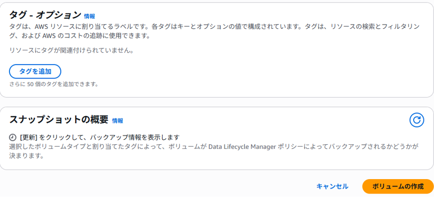Image resolution: width=434 pixels, height=200 pixels.
Task: Click the リソースにタグが関連付けられていません message
Action: pos(72,51)
